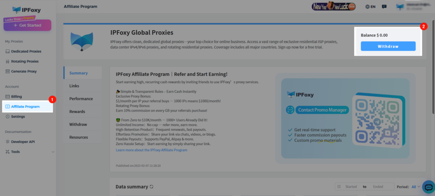Open the messages icon in top bar

click(384, 7)
